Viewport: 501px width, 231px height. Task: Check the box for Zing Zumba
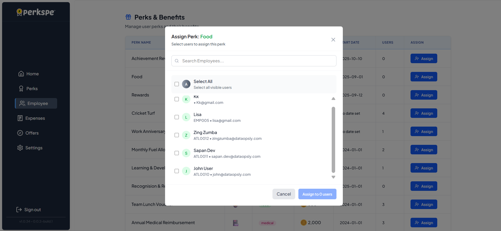tap(177, 135)
